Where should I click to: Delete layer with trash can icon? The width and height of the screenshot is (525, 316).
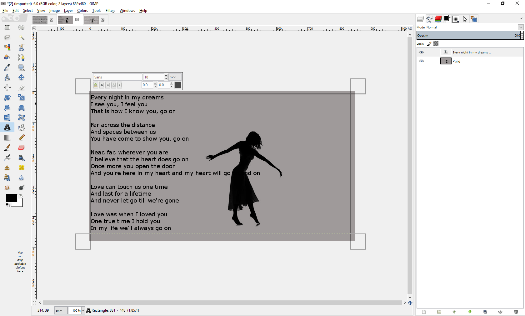(x=516, y=312)
